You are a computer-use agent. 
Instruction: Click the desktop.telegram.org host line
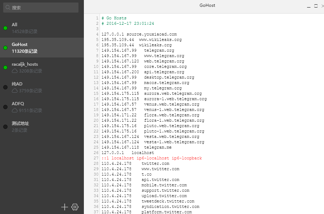[148, 77]
